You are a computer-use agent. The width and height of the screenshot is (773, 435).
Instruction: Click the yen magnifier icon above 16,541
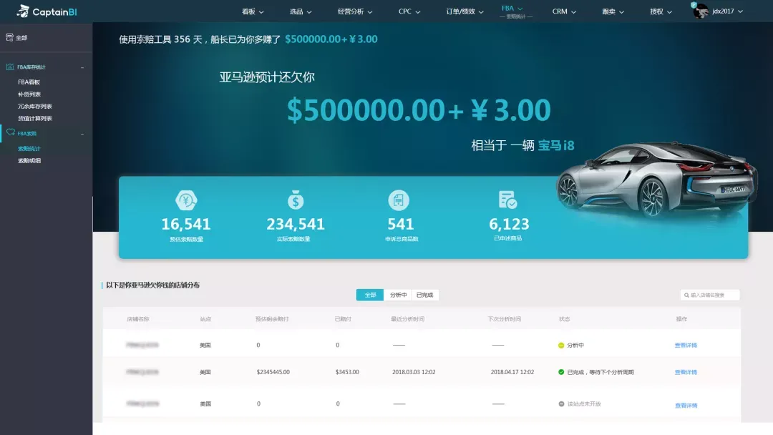pyautogui.click(x=186, y=200)
